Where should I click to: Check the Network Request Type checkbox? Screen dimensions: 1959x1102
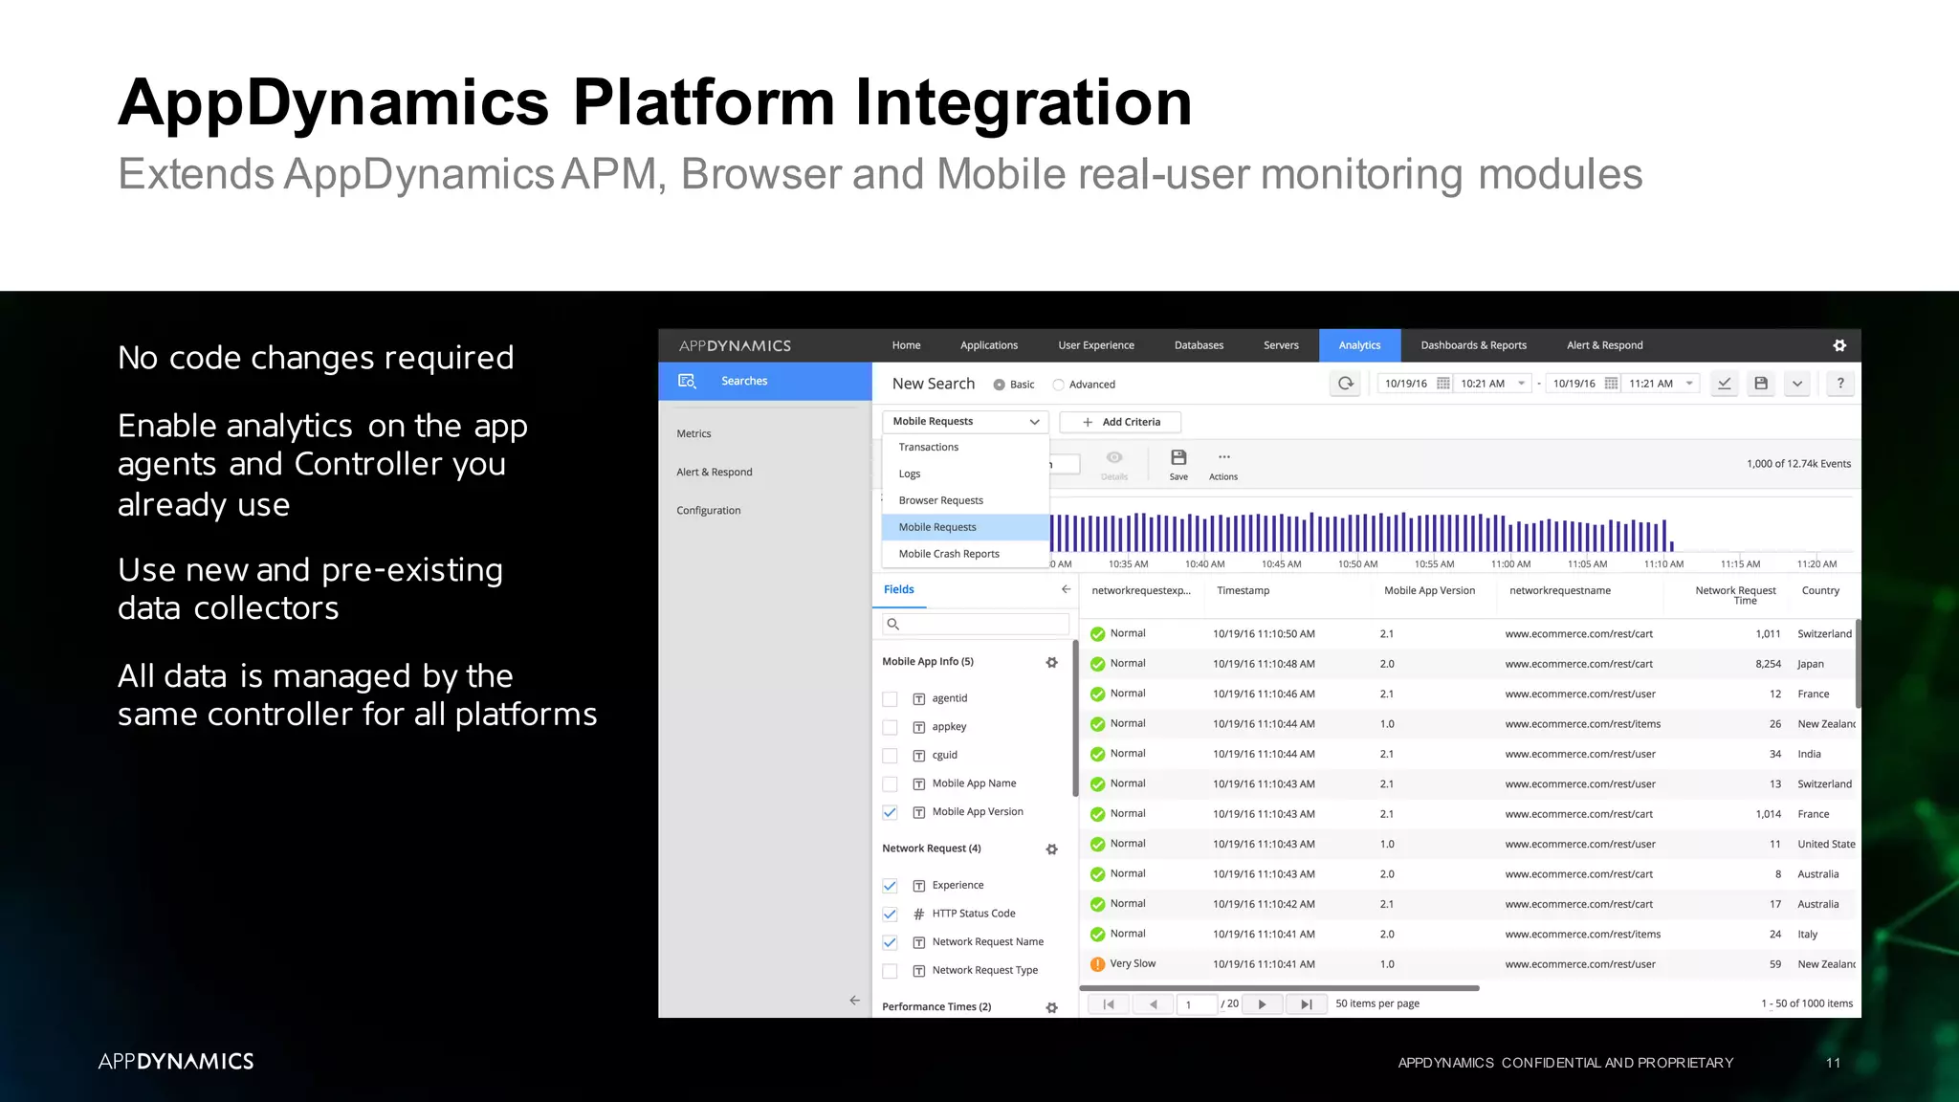(890, 971)
